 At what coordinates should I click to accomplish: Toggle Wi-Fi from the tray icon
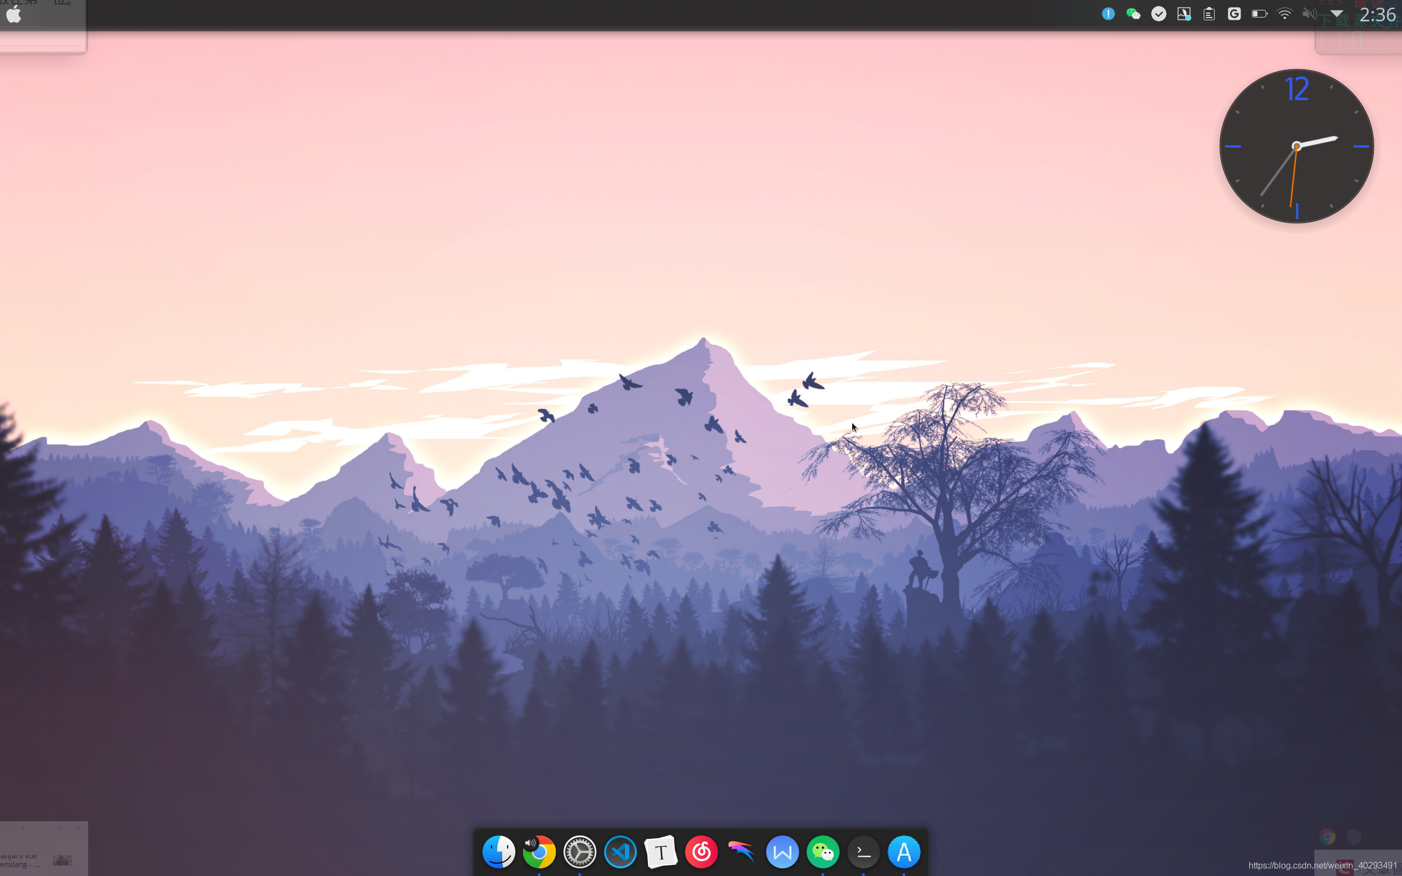tap(1284, 14)
